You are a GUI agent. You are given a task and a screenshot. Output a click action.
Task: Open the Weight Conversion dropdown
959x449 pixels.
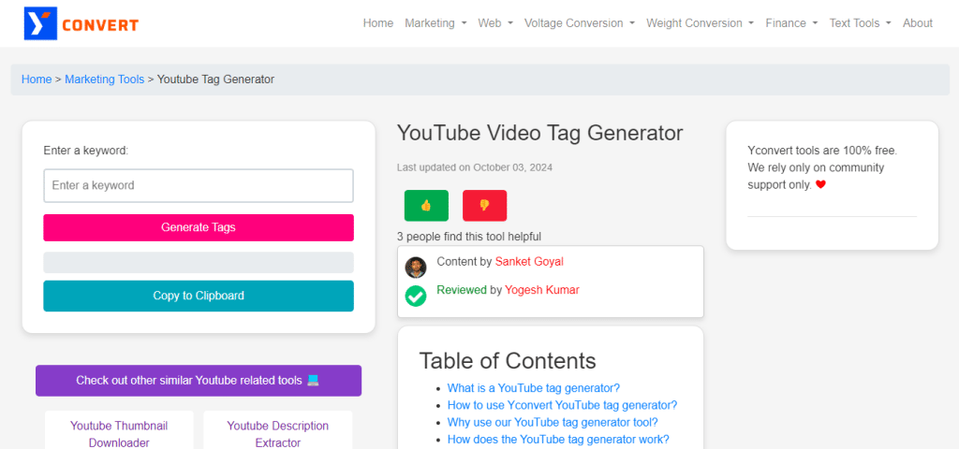click(x=700, y=23)
